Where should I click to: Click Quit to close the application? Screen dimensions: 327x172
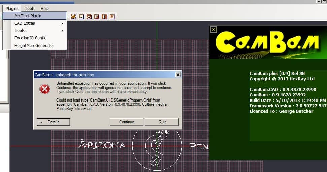click(x=162, y=122)
